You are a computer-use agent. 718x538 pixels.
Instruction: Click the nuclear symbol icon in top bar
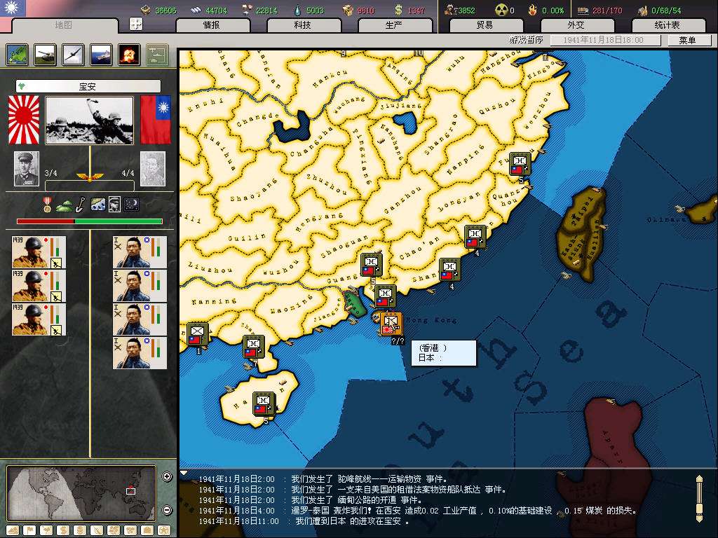click(501, 10)
